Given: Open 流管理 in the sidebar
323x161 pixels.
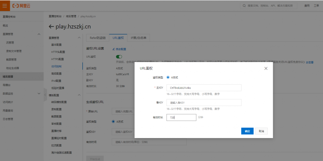Looking at the screenshot, I should coord(10,43).
